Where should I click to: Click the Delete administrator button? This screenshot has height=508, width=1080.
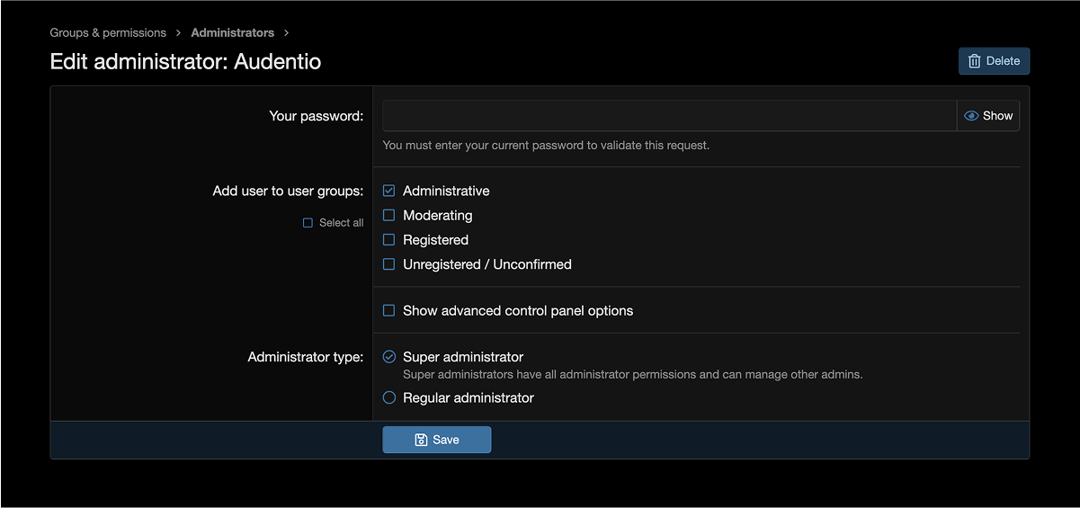click(x=994, y=61)
